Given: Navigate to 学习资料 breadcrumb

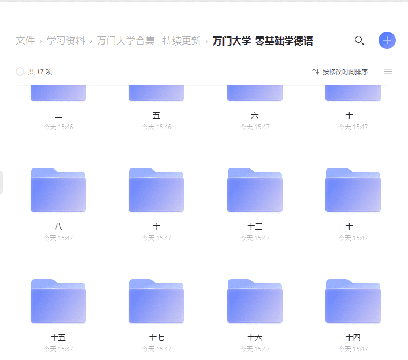Looking at the screenshot, I should (65, 41).
